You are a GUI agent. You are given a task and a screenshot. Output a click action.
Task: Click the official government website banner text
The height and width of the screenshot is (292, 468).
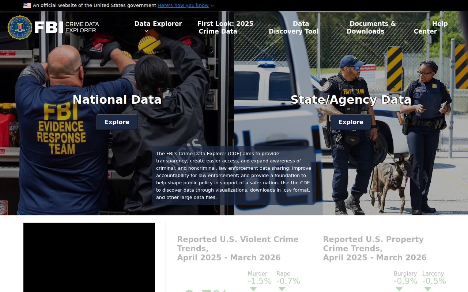94,5
